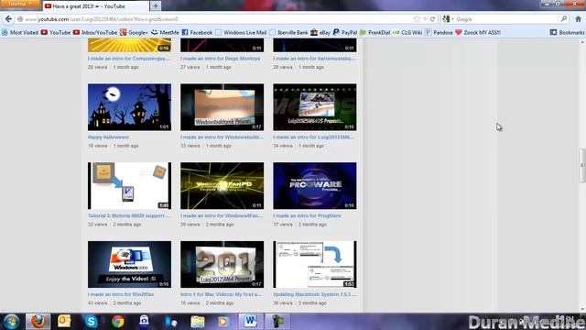Click 'Happy Halloween!' video title link
Screen dimensions: 586x330
click(x=108, y=137)
